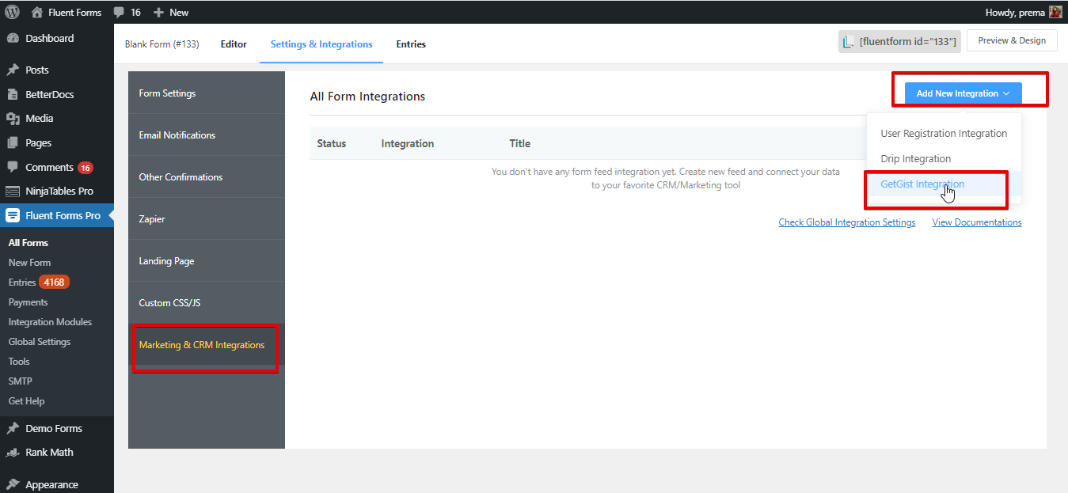Click the plus New icon in admin bar
The width and height of the screenshot is (1068, 493).
tap(158, 13)
